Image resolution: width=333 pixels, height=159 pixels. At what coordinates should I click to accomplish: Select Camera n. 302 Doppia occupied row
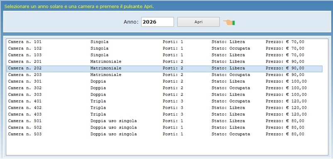pos(164,88)
